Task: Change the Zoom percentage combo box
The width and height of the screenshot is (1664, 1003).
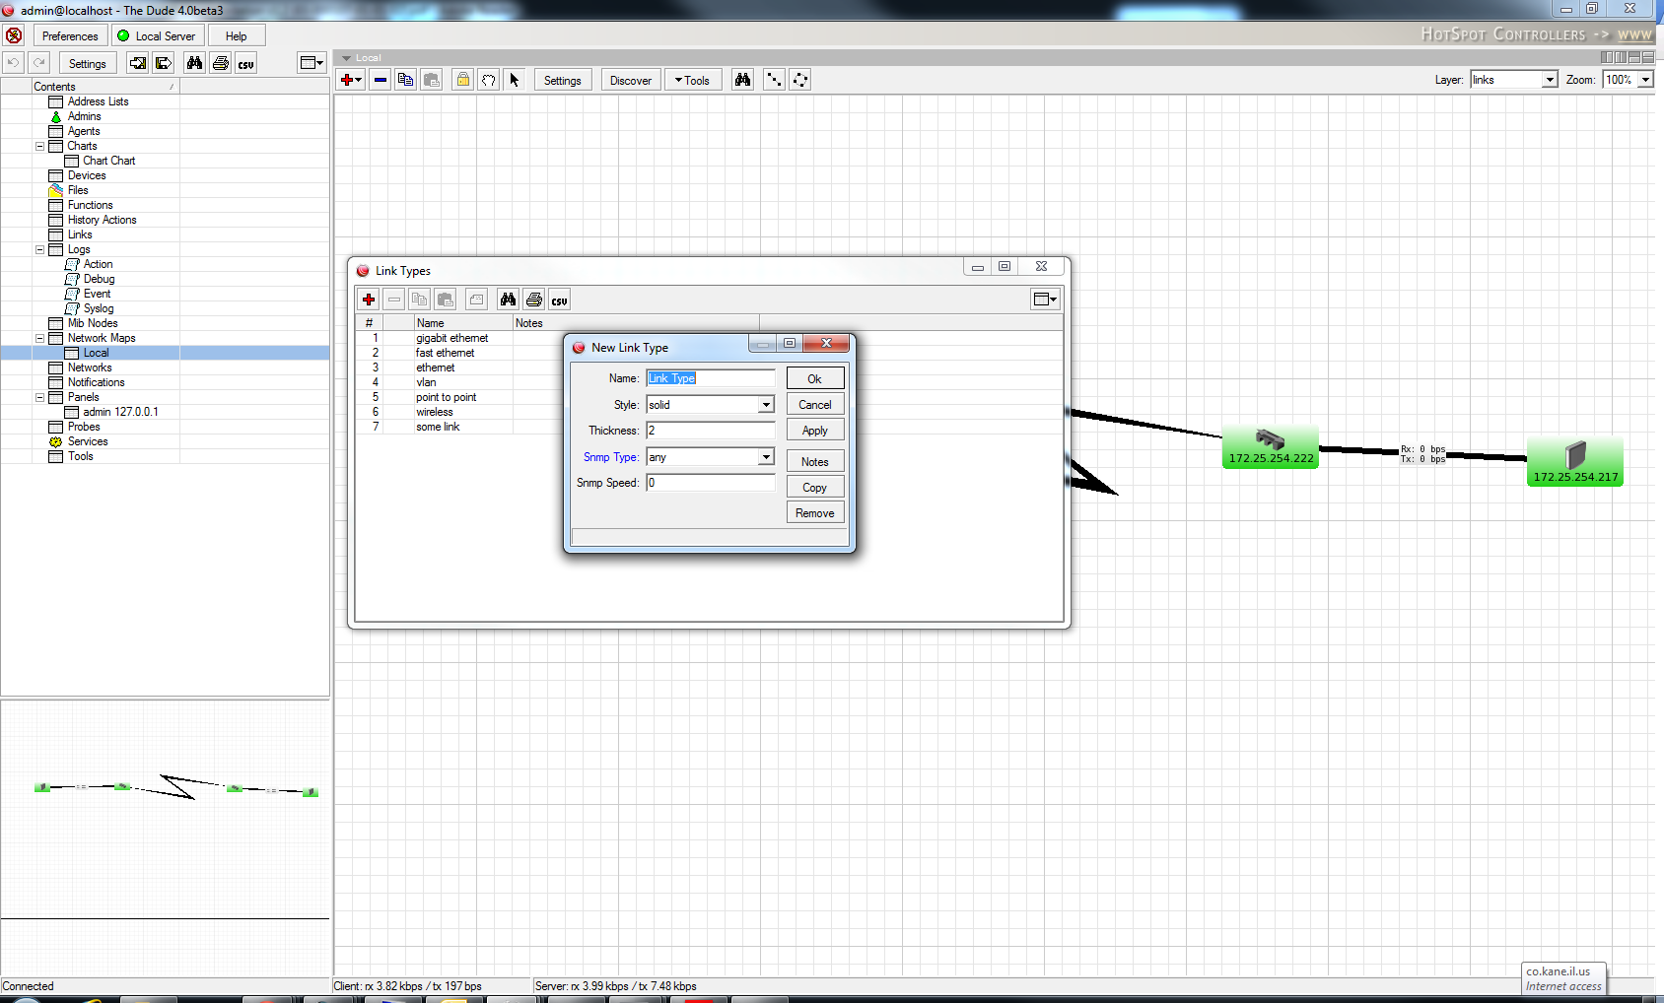Action: click(x=1628, y=80)
